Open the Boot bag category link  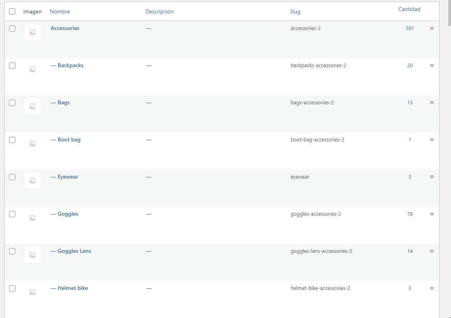(66, 139)
